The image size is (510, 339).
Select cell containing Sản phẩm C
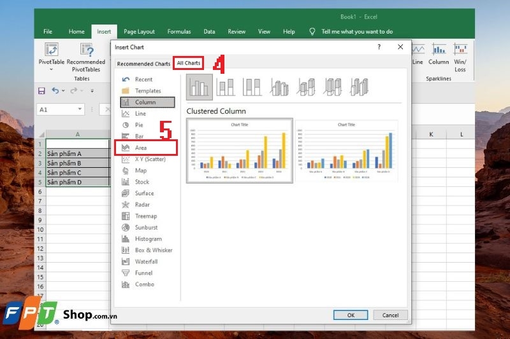coord(78,172)
